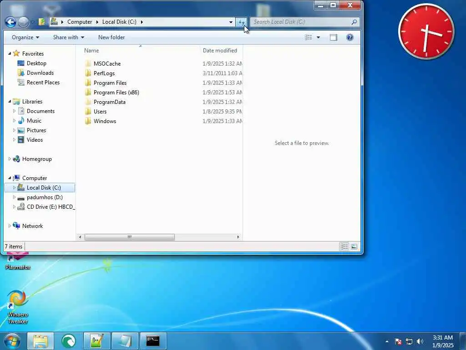This screenshot has height=350, width=466.
Task: Open the Start menu orb
Action: click(12, 341)
